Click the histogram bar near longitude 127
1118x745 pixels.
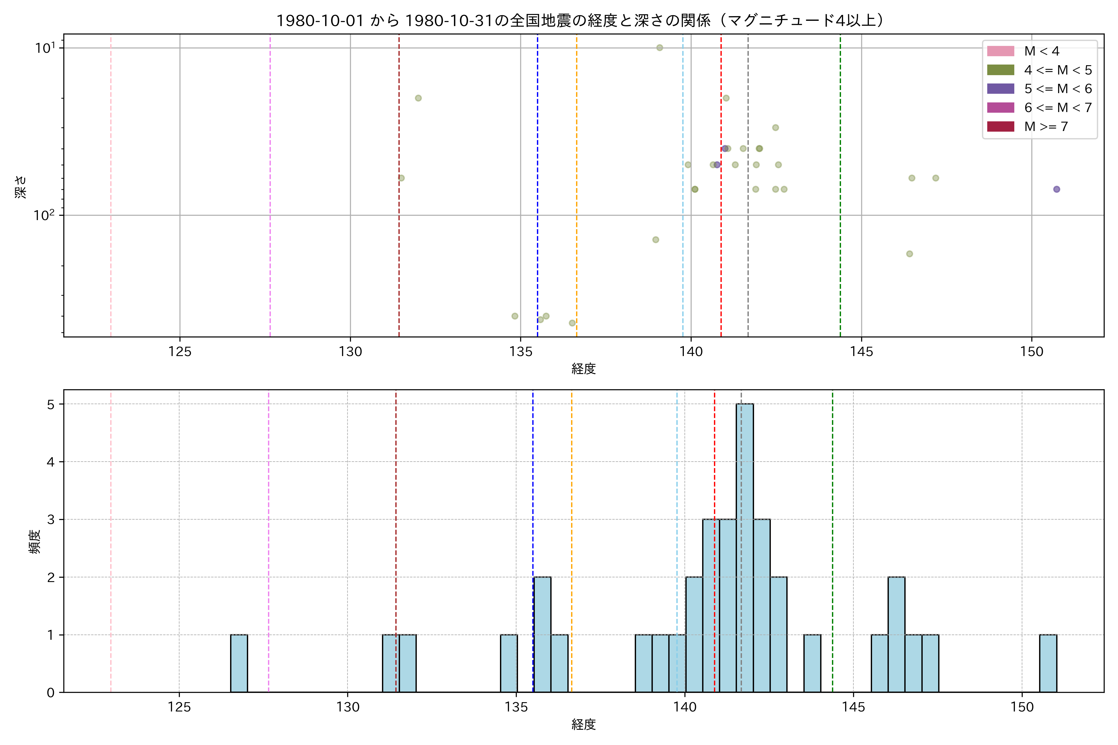[239, 663]
